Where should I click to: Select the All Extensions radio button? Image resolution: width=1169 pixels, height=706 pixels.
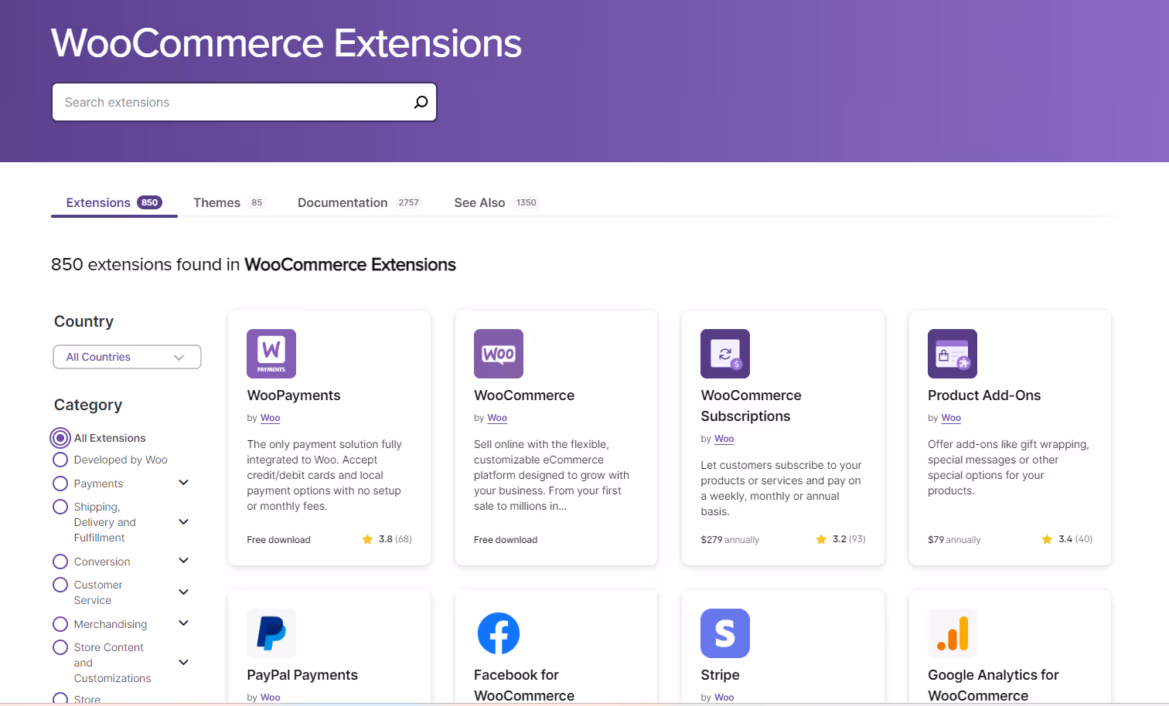(x=60, y=437)
